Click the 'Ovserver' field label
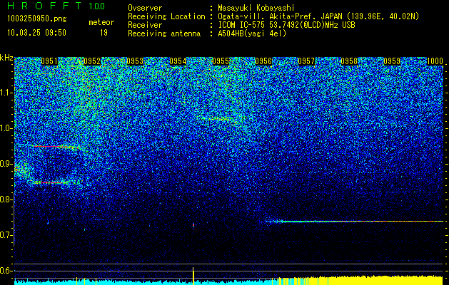The height and width of the screenshot is (285, 449). coord(145,9)
